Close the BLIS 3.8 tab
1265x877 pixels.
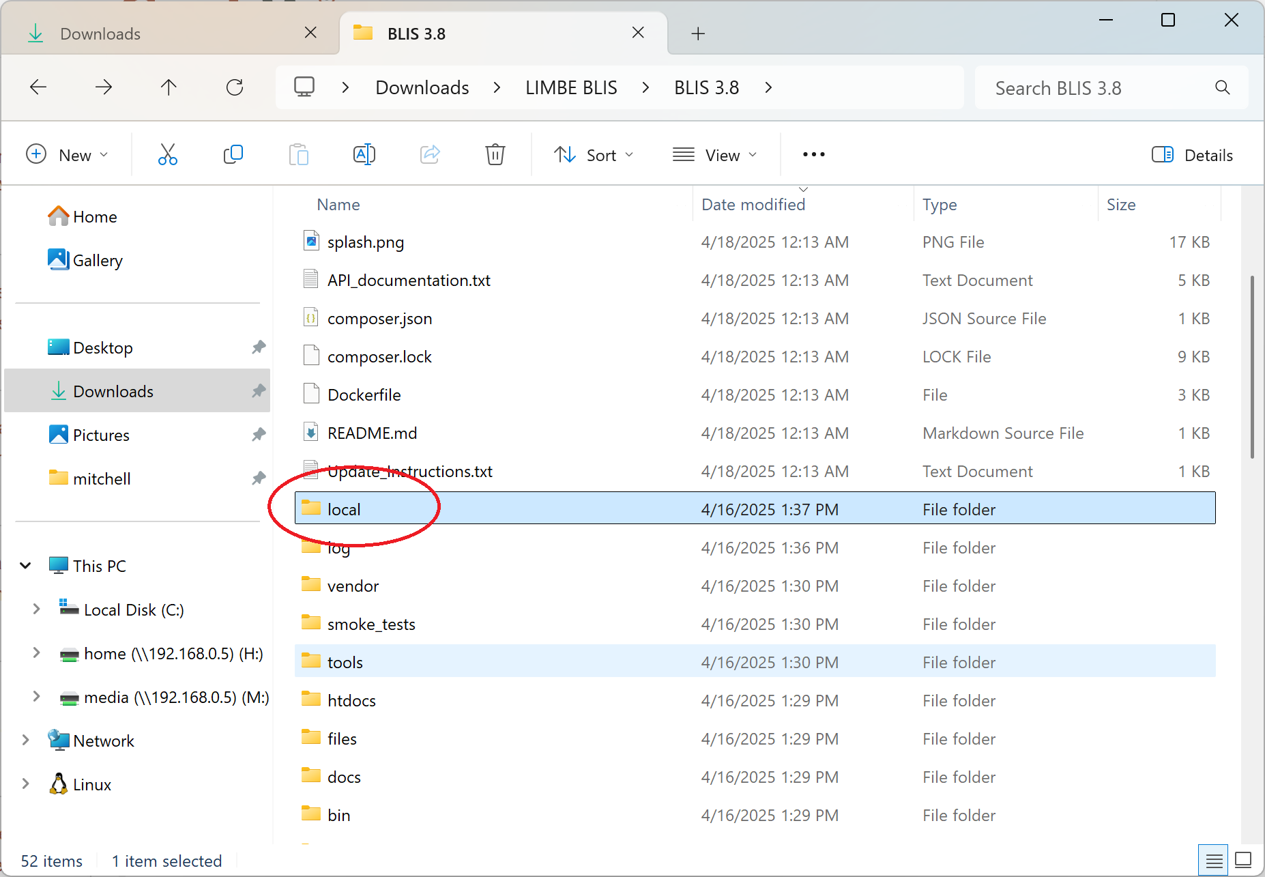(x=638, y=33)
